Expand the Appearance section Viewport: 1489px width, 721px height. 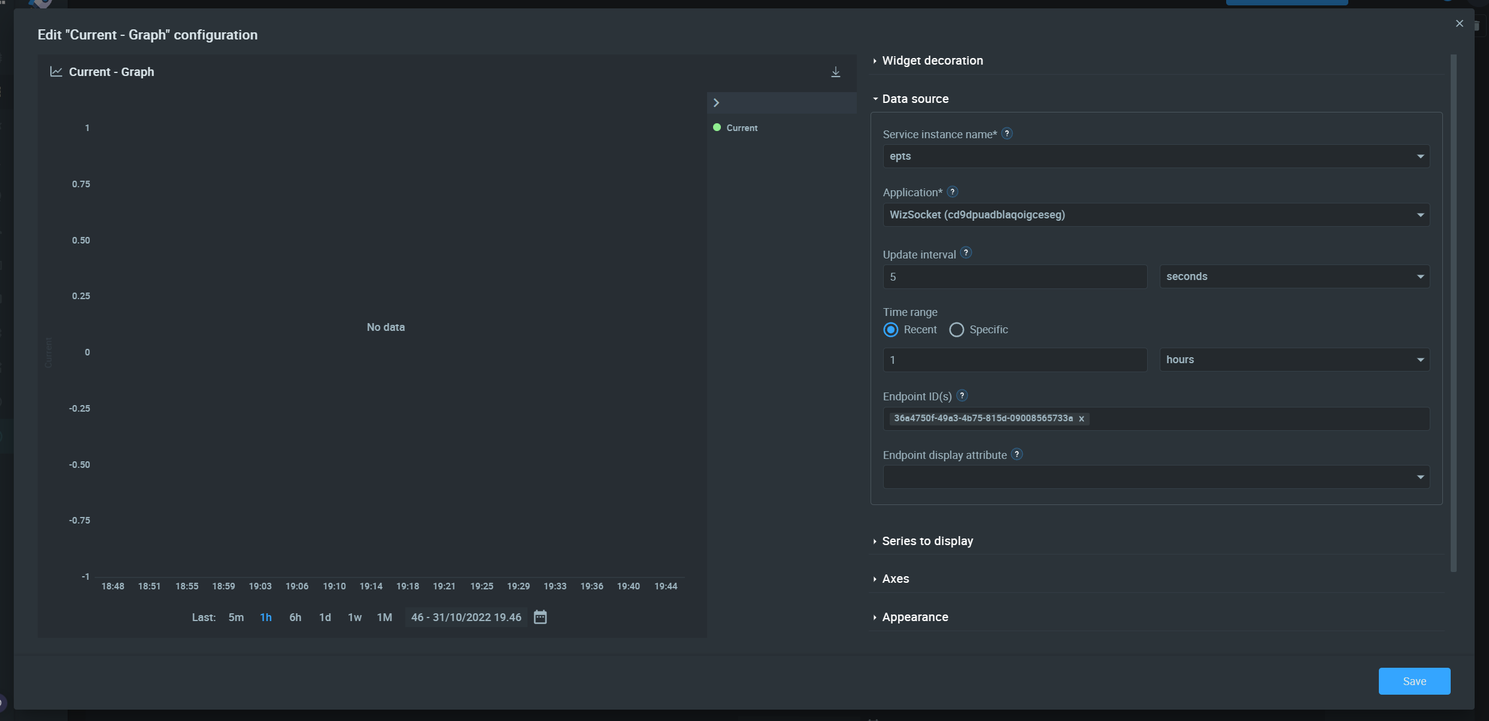tap(915, 617)
